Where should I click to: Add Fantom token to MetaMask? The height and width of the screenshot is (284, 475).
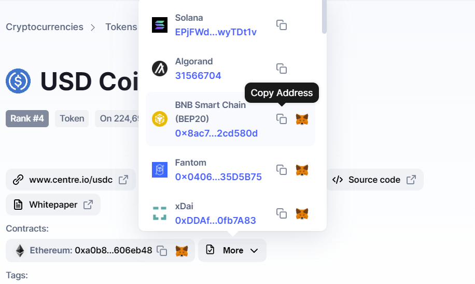click(302, 170)
